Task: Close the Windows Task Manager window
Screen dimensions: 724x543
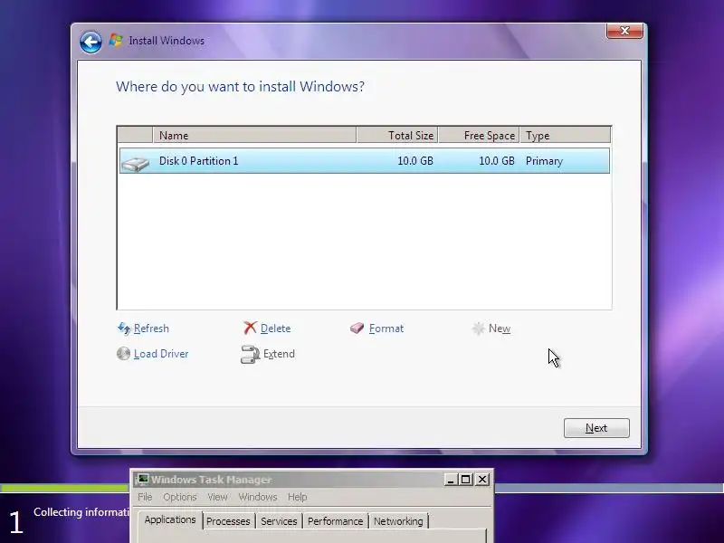Action: [482, 480]
